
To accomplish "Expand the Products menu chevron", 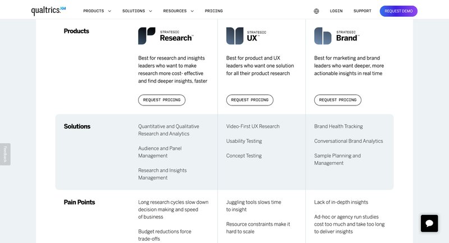I will (x=109, y=11).
